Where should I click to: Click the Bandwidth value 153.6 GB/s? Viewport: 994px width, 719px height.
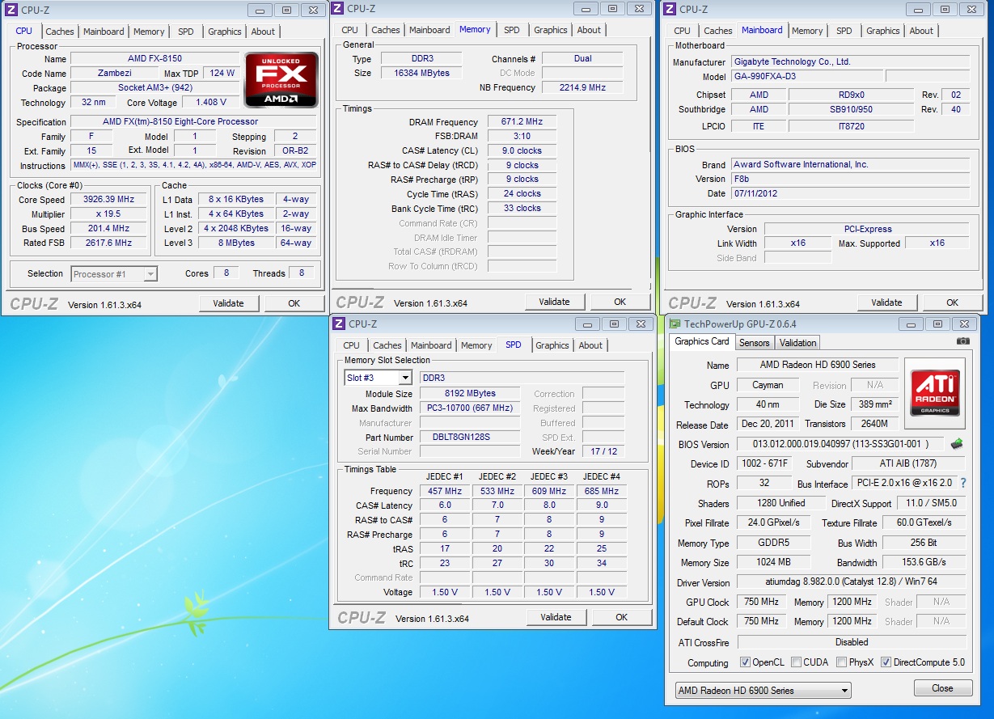click(x=925, y=562)
